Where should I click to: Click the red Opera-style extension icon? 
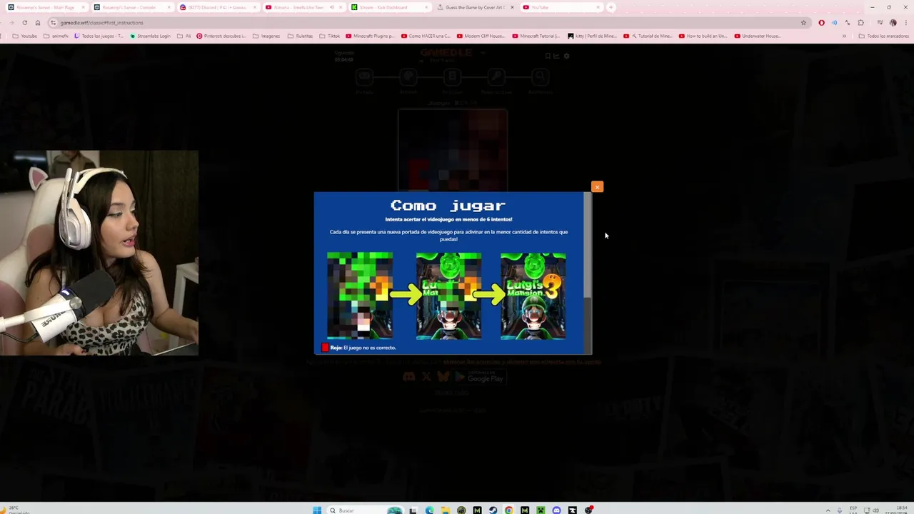click(821, 22)
